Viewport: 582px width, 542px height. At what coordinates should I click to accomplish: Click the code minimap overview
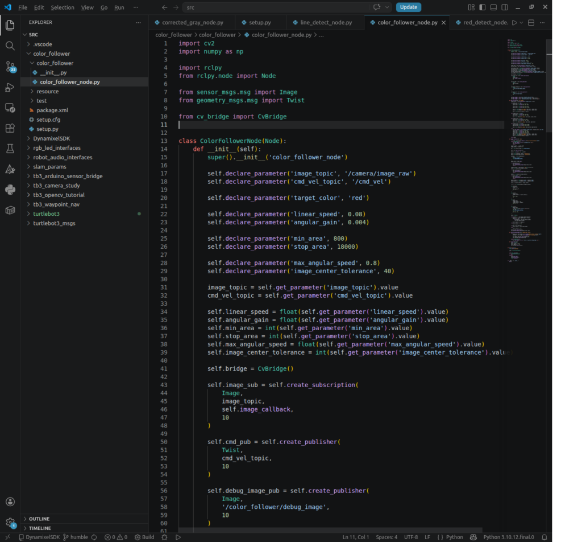pos(526,150)
